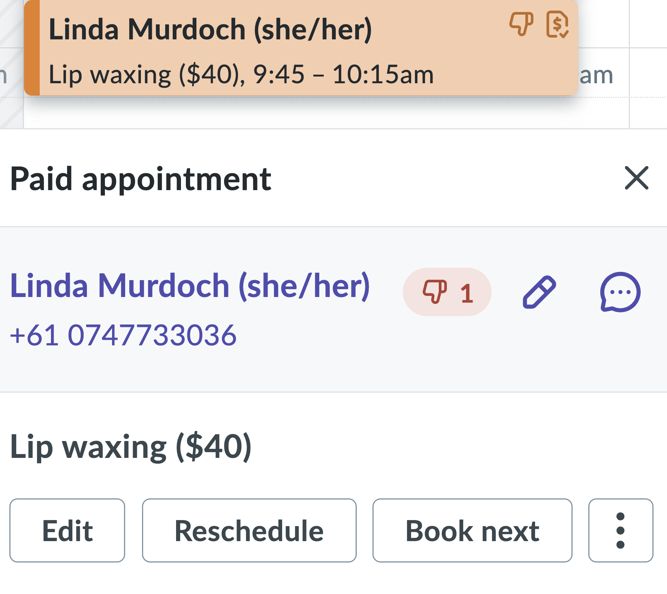Click the Lip waxing ($40) service title in the panel

(130, 446)
